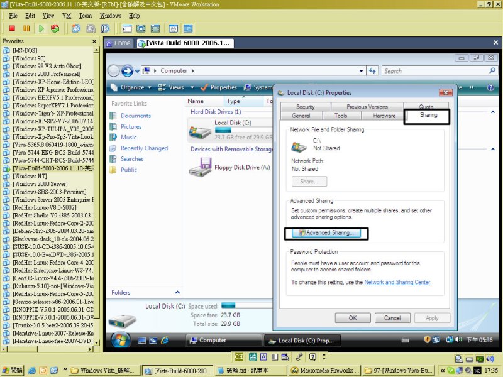Click OK in the Properties dialog

click(x=353, y=318)
